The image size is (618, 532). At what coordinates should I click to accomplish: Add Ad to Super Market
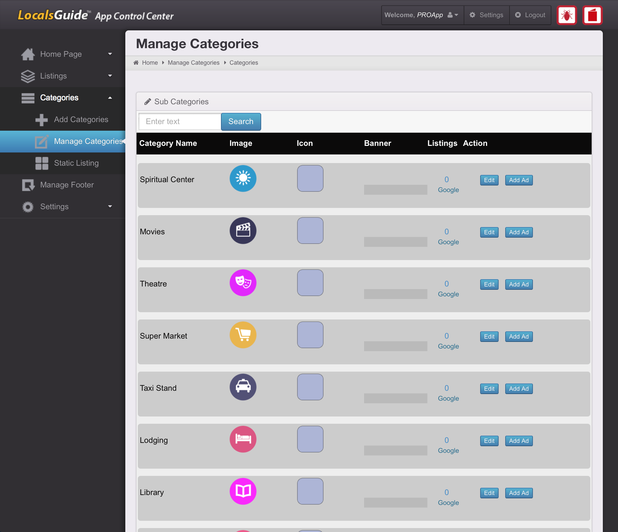click(519, 337)
